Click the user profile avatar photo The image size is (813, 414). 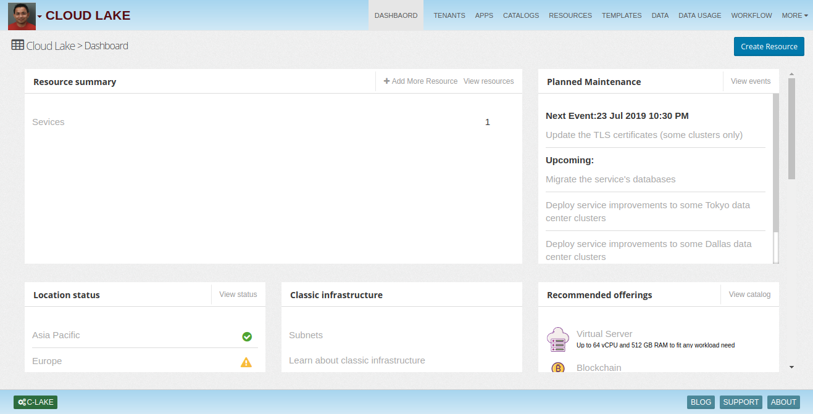click(x=22, y=16)
